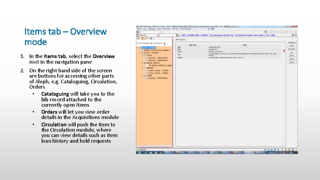Click the Search button on right
The image size is (320, 180).
point(292,62)
